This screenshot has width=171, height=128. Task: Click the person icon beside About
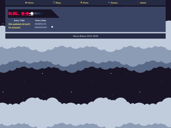pos(138,3)
